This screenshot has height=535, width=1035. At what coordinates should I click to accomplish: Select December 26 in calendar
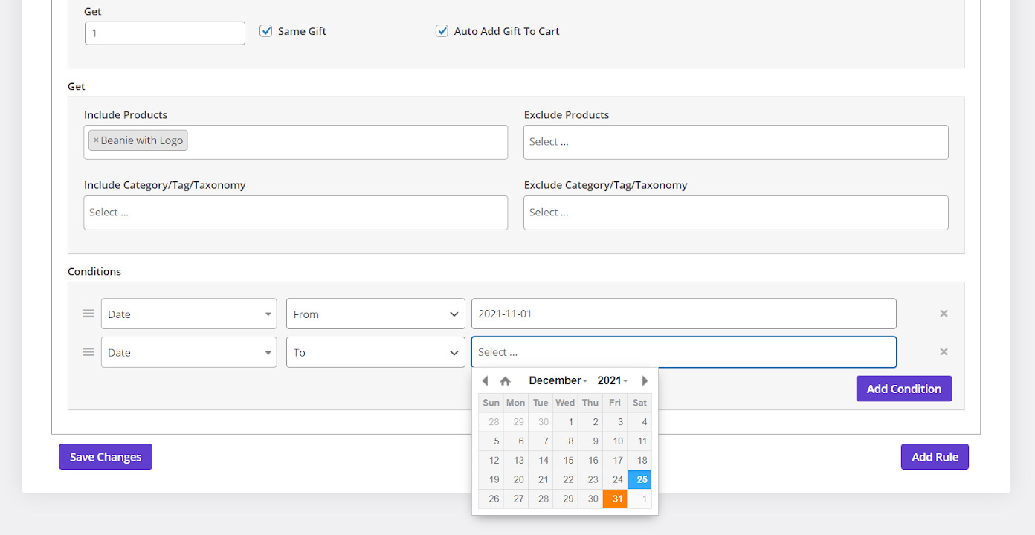(491, 499)
